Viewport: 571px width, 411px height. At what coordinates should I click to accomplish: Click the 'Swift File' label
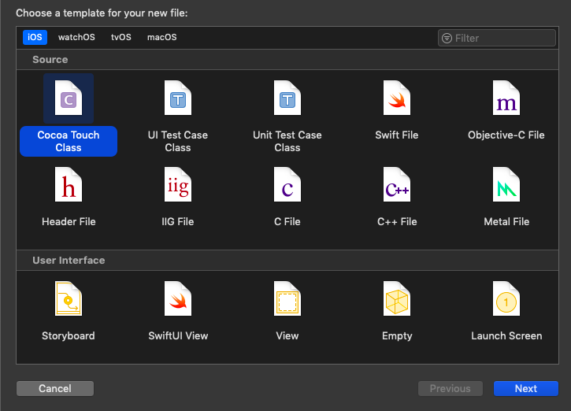click(397, 135)
